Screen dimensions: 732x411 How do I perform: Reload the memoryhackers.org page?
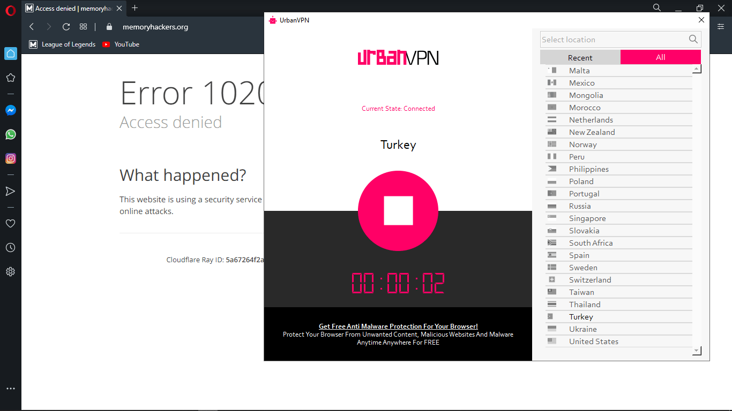(66, 27)
